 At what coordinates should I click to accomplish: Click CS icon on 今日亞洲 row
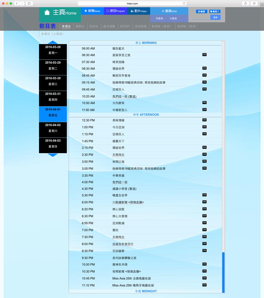point(204,127)
